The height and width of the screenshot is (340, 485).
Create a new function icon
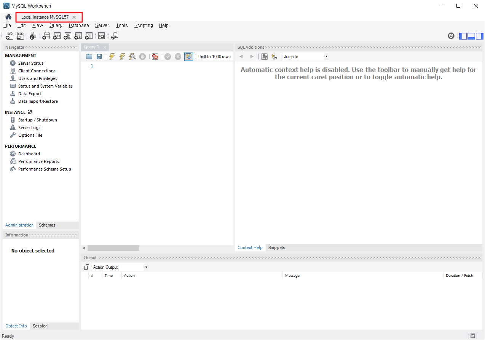[x=89, y=36]
